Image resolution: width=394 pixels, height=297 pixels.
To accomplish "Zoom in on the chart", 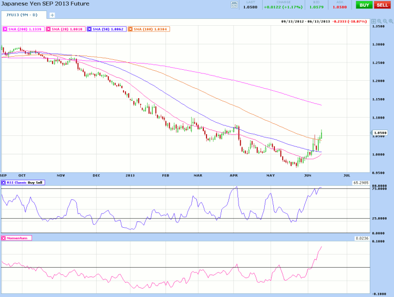I will coord(379,20).
